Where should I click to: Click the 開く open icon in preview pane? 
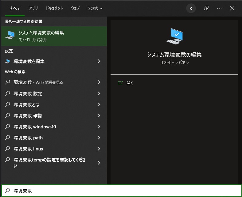click(120, 83)
